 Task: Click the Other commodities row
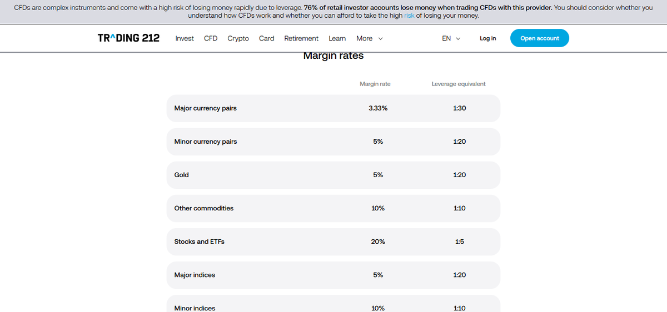[333, 208]
